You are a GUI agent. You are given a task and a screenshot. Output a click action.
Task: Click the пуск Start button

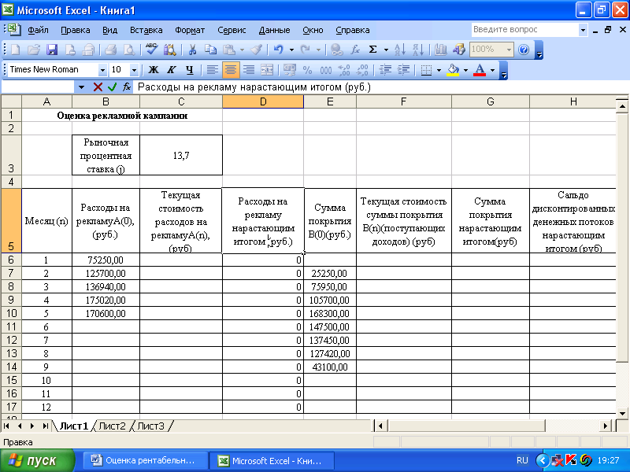(37, 460)
